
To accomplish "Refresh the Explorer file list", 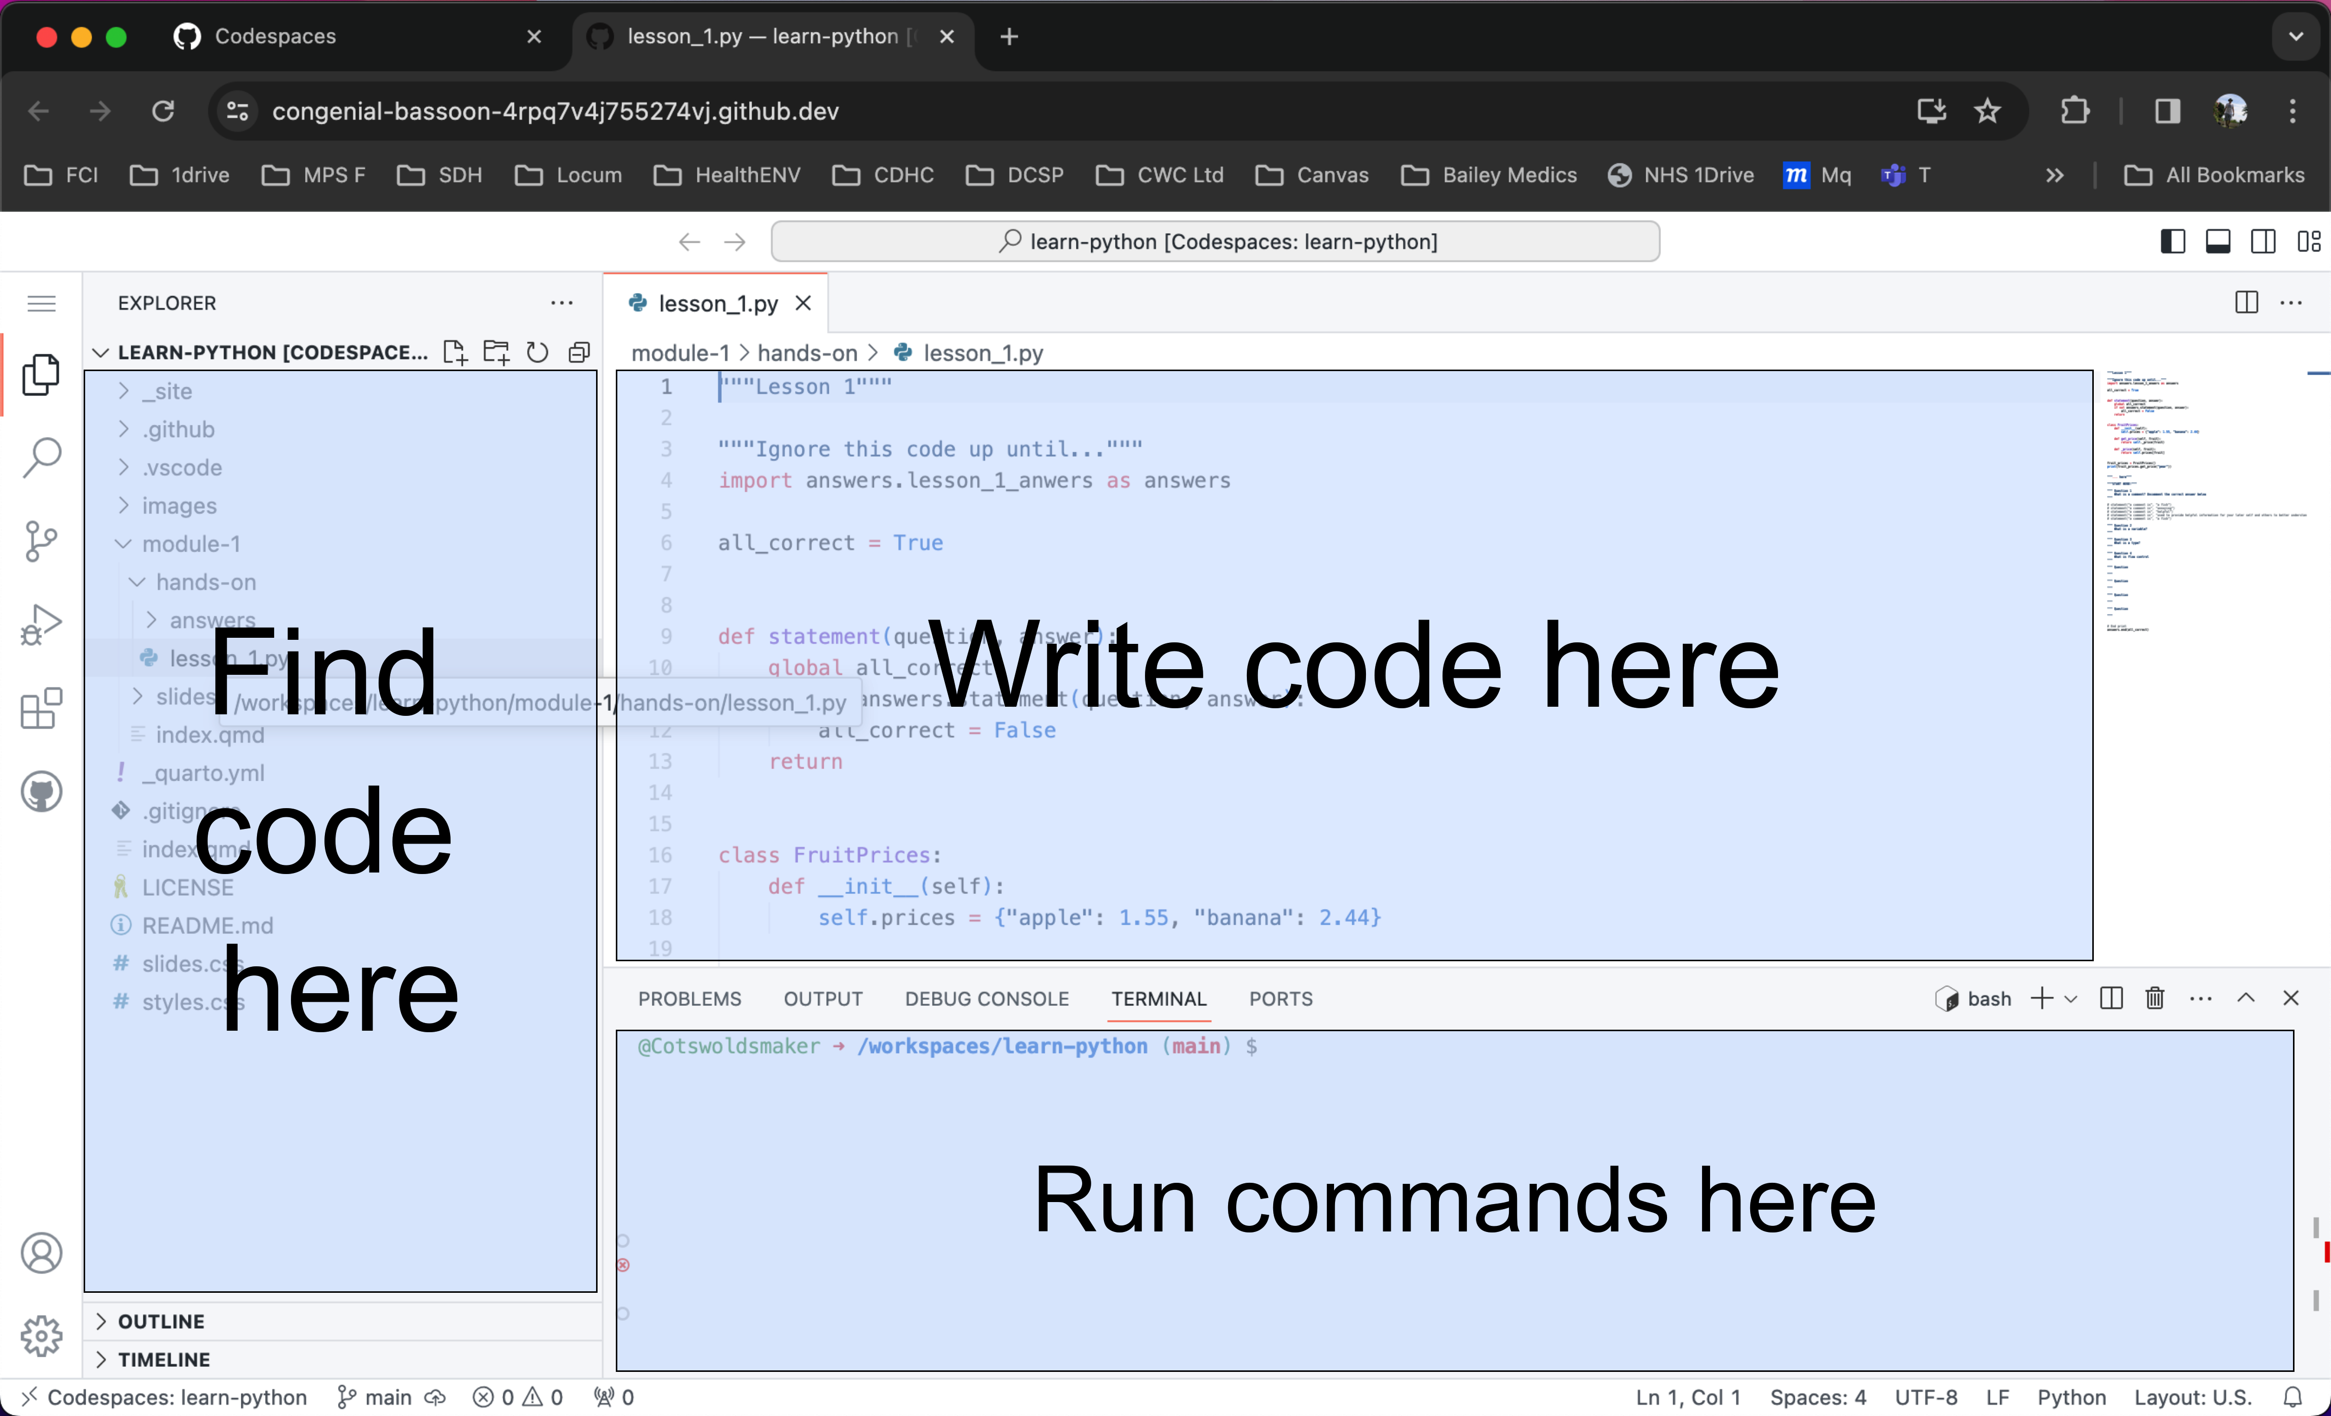I will pos(537,352).
